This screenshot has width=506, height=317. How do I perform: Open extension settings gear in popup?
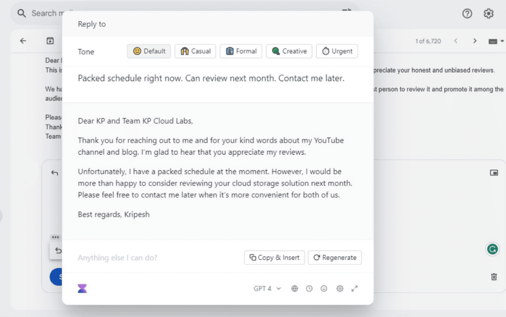pyautogui.click(x=340, y=289)
